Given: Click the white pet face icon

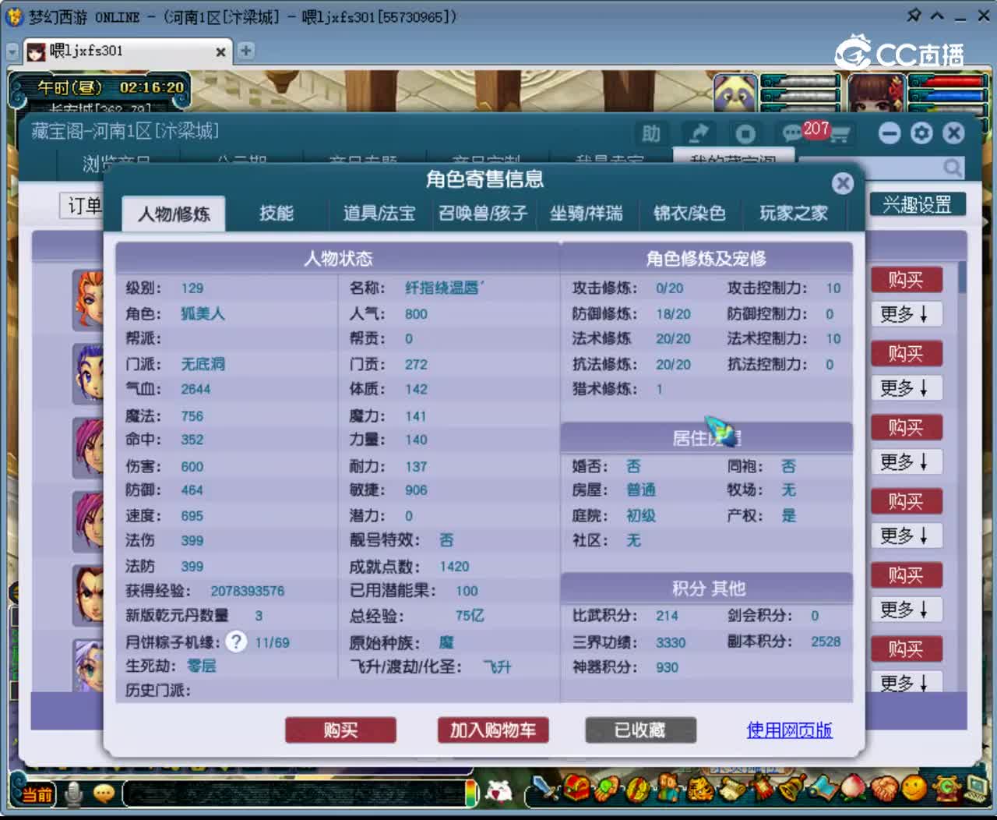Looking at the screenshot, I should click(x=498, y=792).
